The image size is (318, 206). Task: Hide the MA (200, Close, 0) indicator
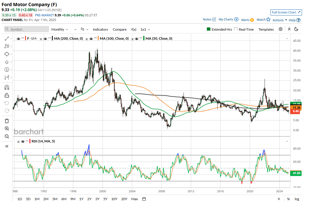[46, 39]
